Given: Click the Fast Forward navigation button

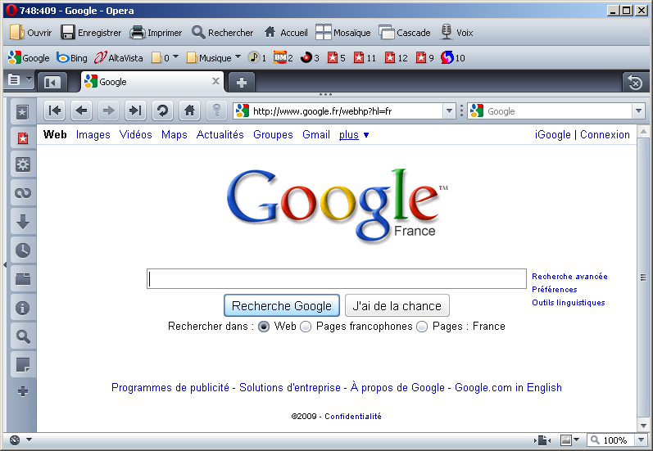Looking at the screenshot, I should click(135, 110).
